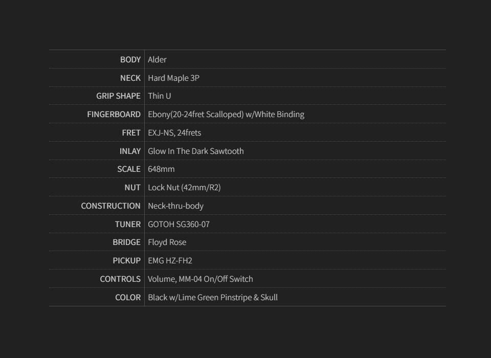Click the GRIP SHAPE label
This screenshot has height=358, width=491.
[x=118, y=96]
